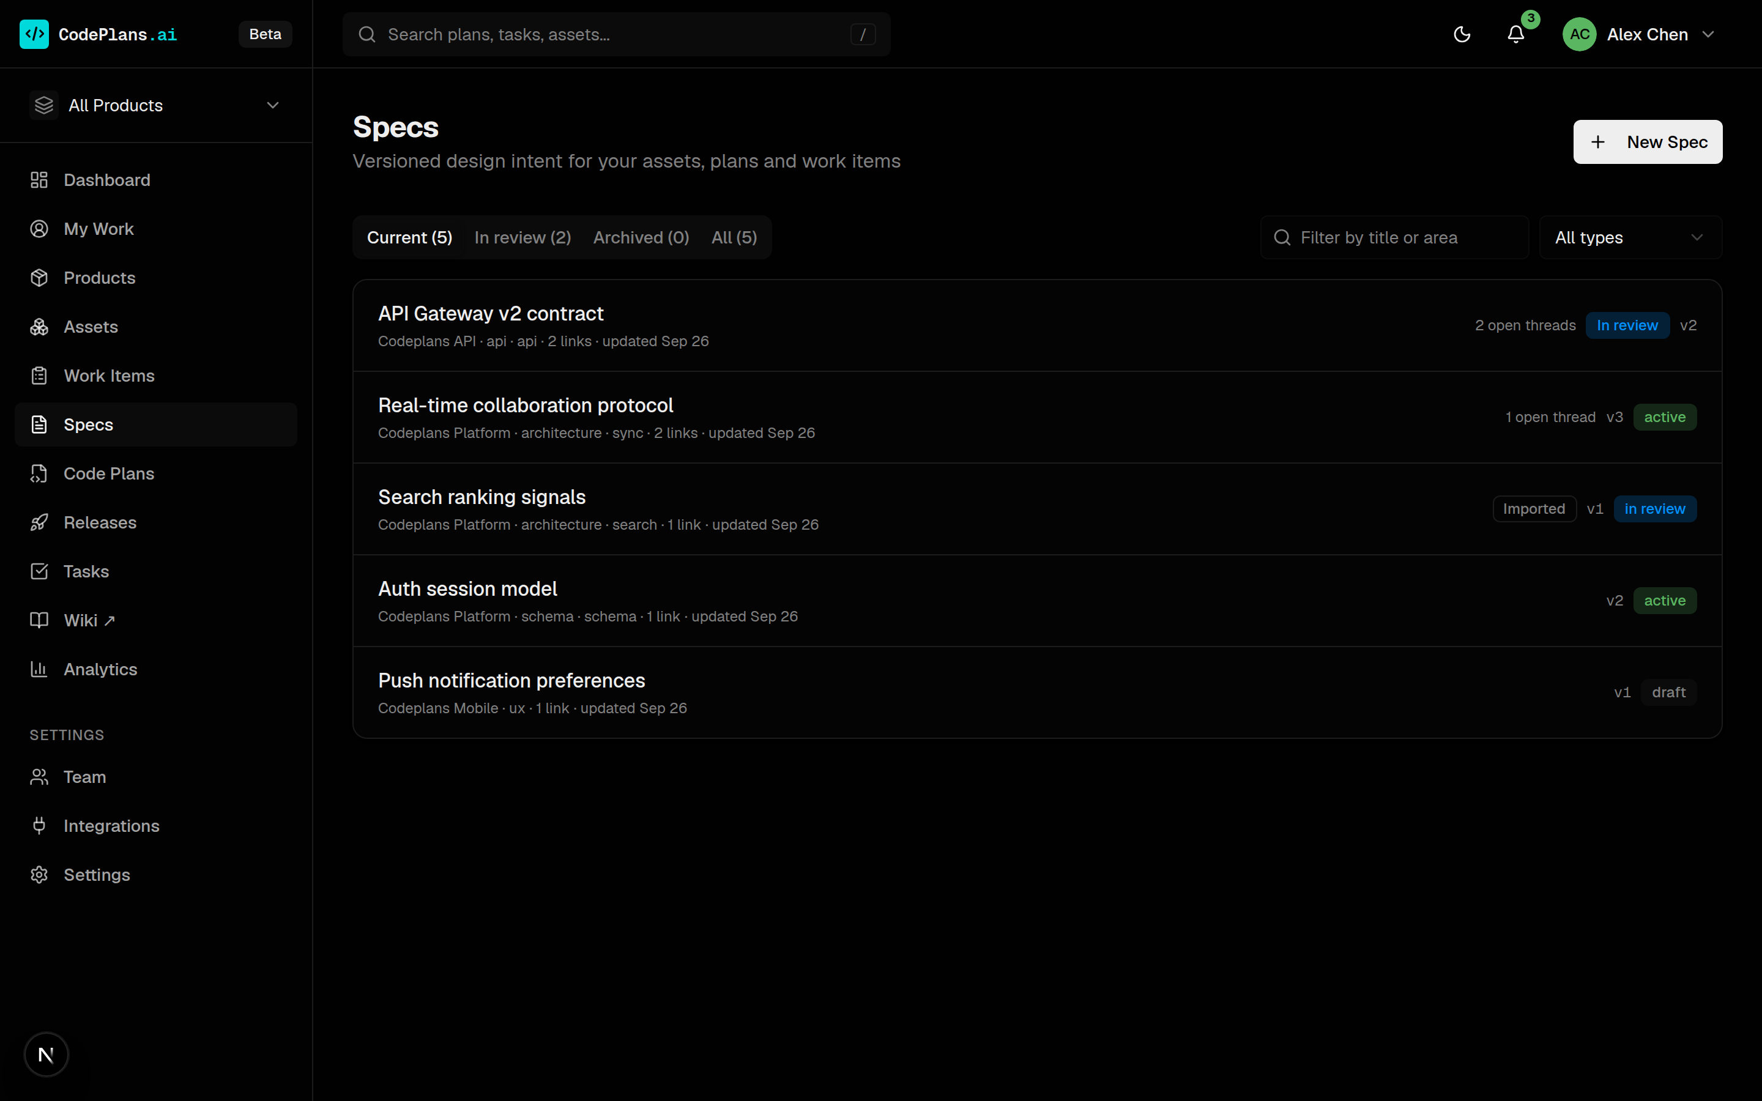The image size is (1762, 1101).
Task: Click the Code Plans file icon
Action: point(39,473)
